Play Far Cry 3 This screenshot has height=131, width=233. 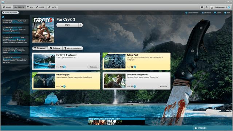coord(67,25)
